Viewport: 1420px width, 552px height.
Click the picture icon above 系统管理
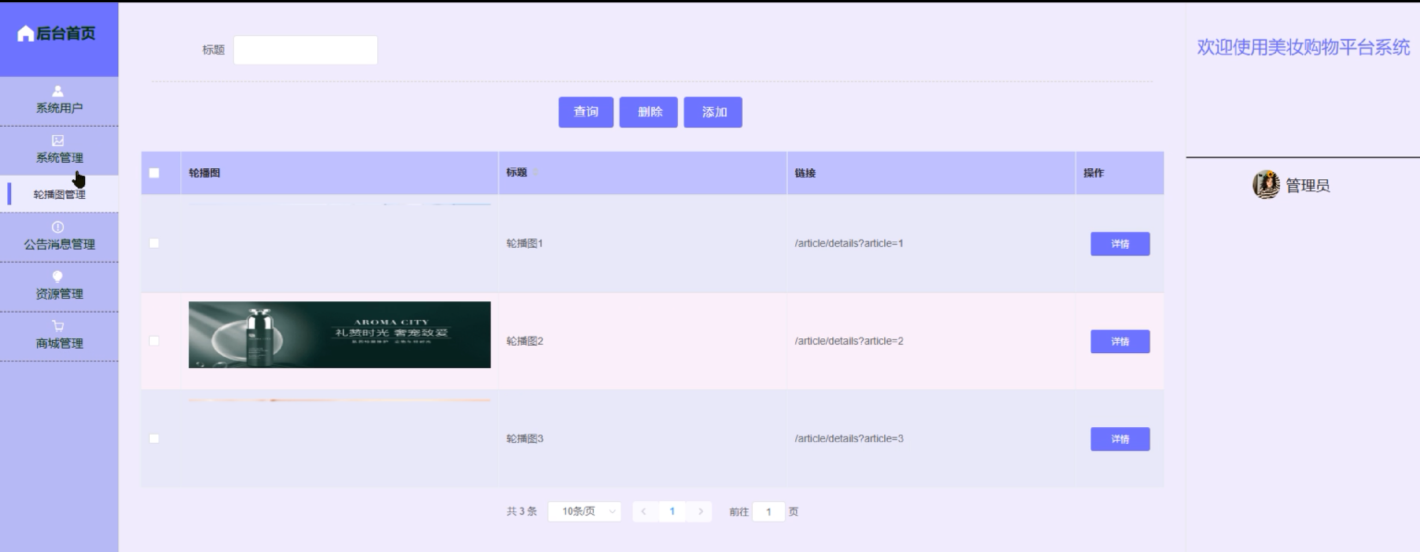pos(58,141)
